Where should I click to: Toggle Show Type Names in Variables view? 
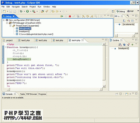pos(124,21)
